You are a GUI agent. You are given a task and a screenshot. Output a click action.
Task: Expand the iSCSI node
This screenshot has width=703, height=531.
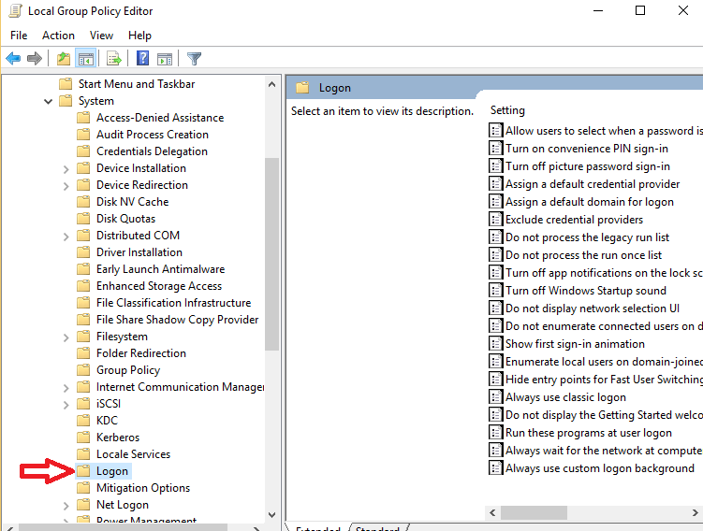(x=66, y=405)
